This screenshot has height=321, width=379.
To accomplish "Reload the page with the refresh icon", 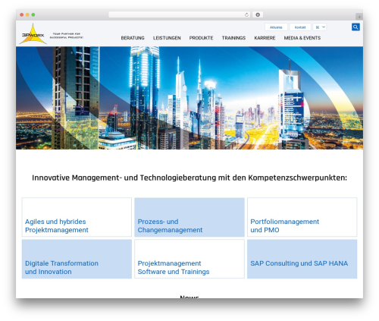I will (246, 15).
